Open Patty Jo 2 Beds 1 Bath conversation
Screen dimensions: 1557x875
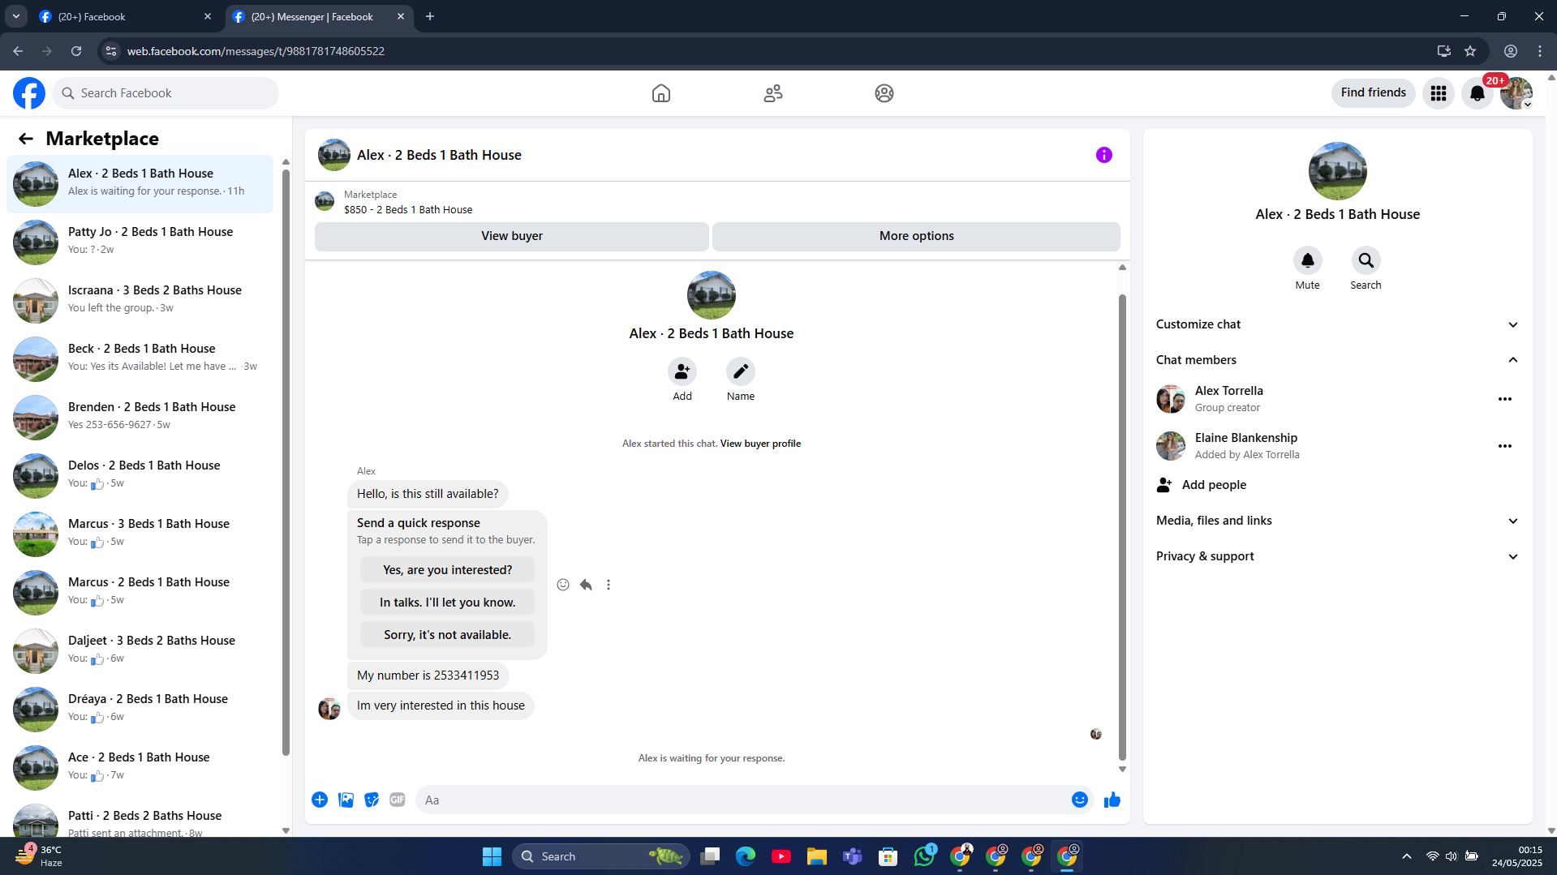coord(140,242)
